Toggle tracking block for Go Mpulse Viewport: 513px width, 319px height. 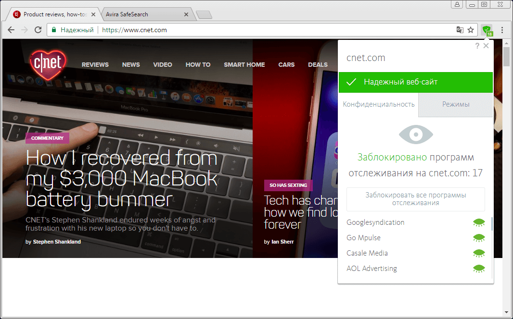[x=479, y=238]
